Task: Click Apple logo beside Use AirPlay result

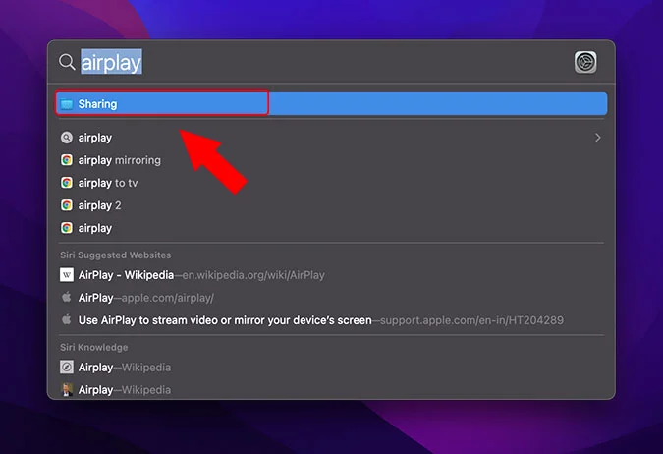Action: (67, 320)
